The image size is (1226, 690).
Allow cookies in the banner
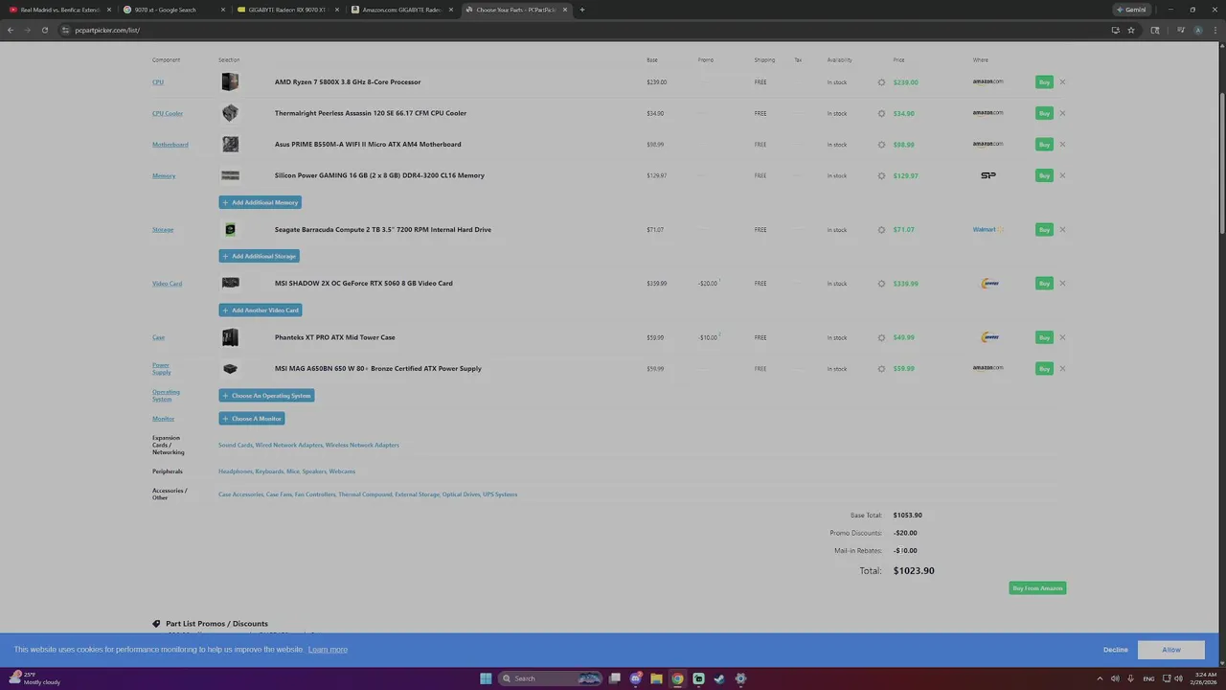click(x=1171, y=650)
